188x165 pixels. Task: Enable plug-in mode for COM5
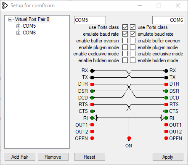[x=125, y=47]
